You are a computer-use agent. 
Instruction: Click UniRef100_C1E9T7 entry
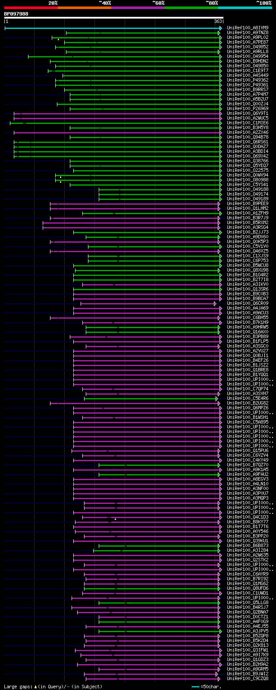coord(248,71)
